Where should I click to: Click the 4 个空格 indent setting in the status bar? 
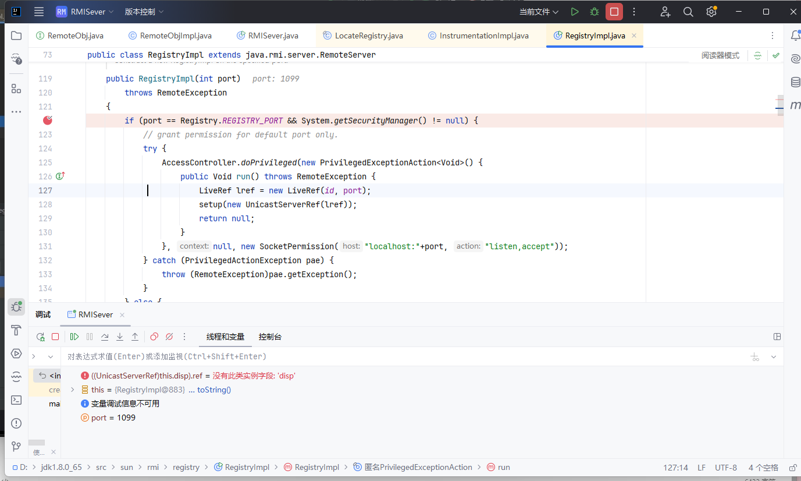(x=763, y=467)
